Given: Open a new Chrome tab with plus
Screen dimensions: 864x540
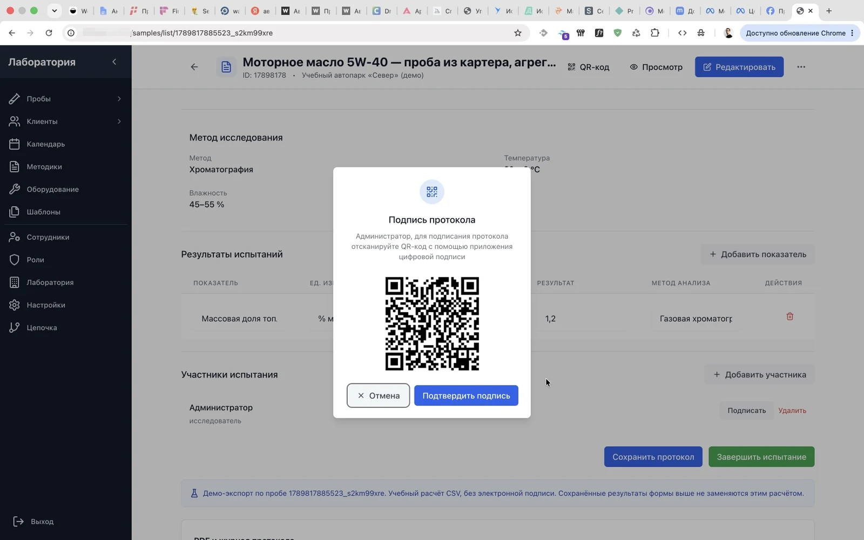Looking at the screenshot, I should click(829, 11).
